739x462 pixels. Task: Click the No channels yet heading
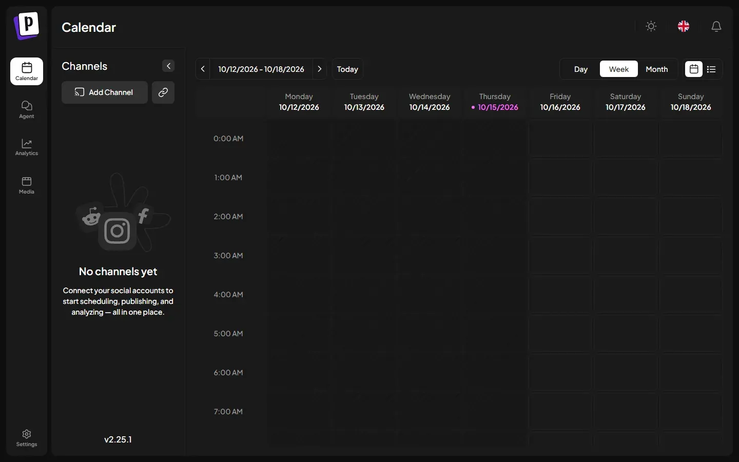point(118,272)
